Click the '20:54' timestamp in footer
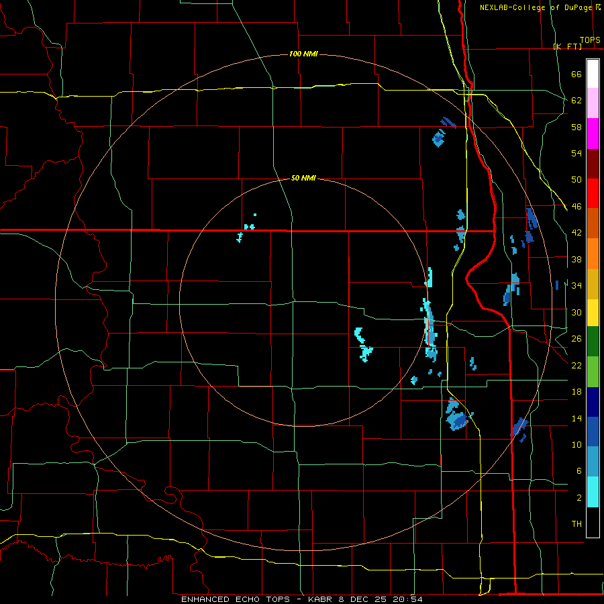The image size is (604, 604). [407, 599]
